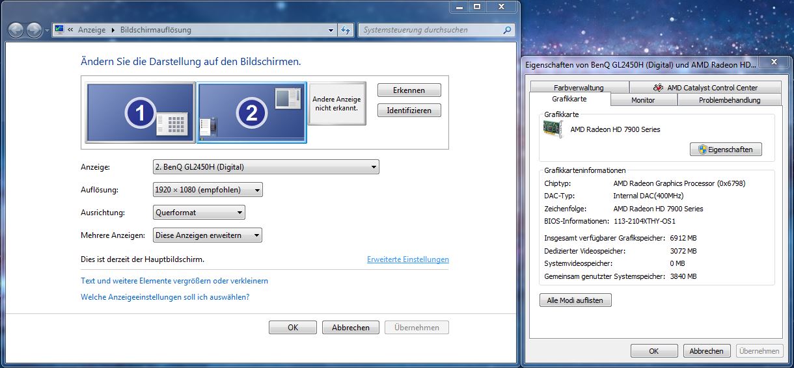
Task: Click the Erkennen button
Action: (x=409, y=90)
